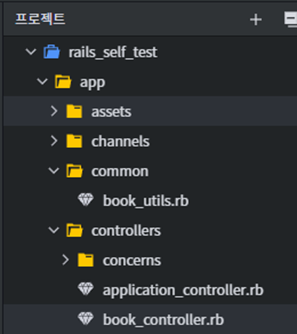
Task: Click the app open-folder icon
Action: pos(63,81)
